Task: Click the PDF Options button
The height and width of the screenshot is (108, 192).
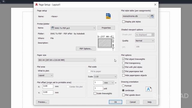Action: [x=86, y=49]
